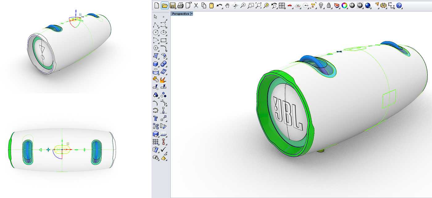Select the Ellipse tool
The height and width of the screenshot is (198, 432).
point(164,32)
